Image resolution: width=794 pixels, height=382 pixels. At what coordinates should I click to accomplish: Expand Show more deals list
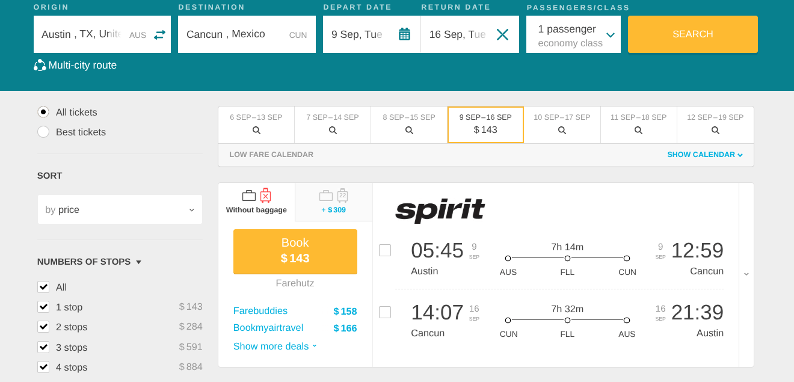(x=275, y=347)
